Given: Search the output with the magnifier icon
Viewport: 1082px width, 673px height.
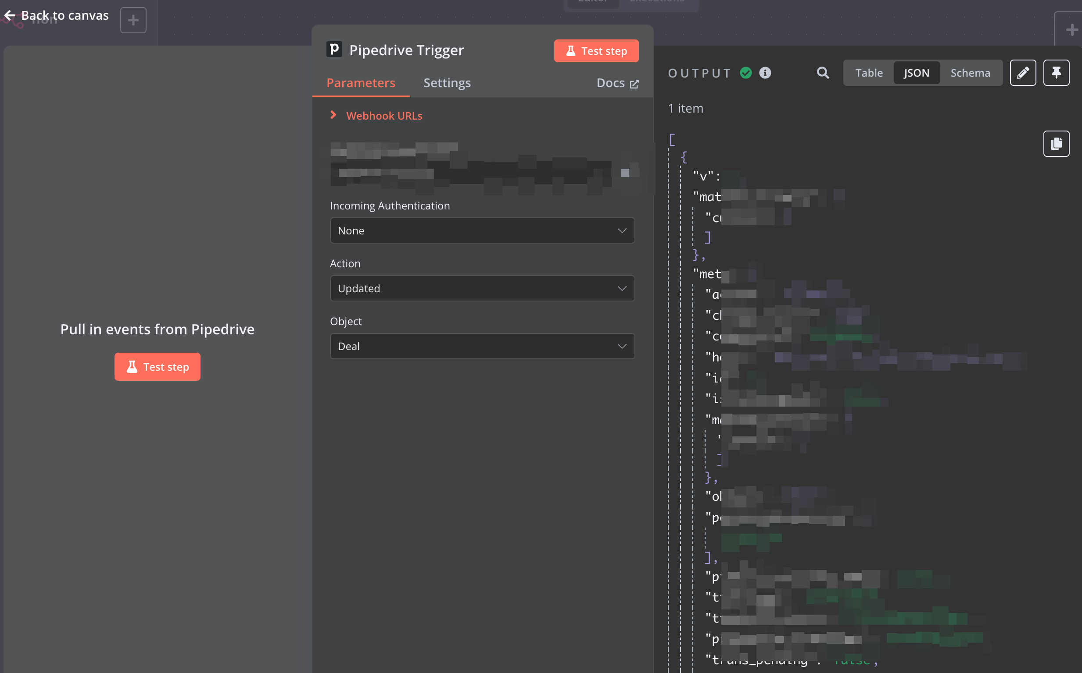Looking at the screenshot, I should point(823,73).
